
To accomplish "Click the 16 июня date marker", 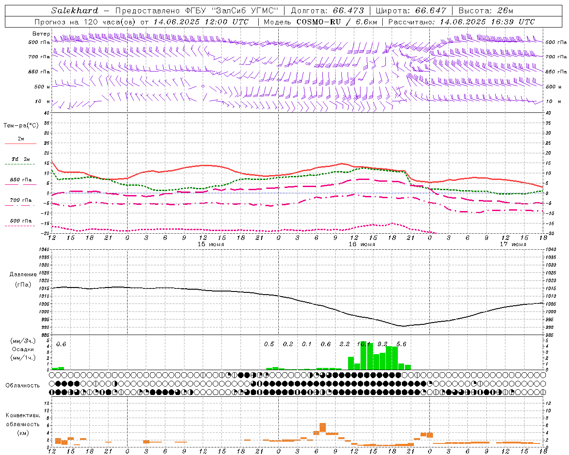I will coord(362,244).
